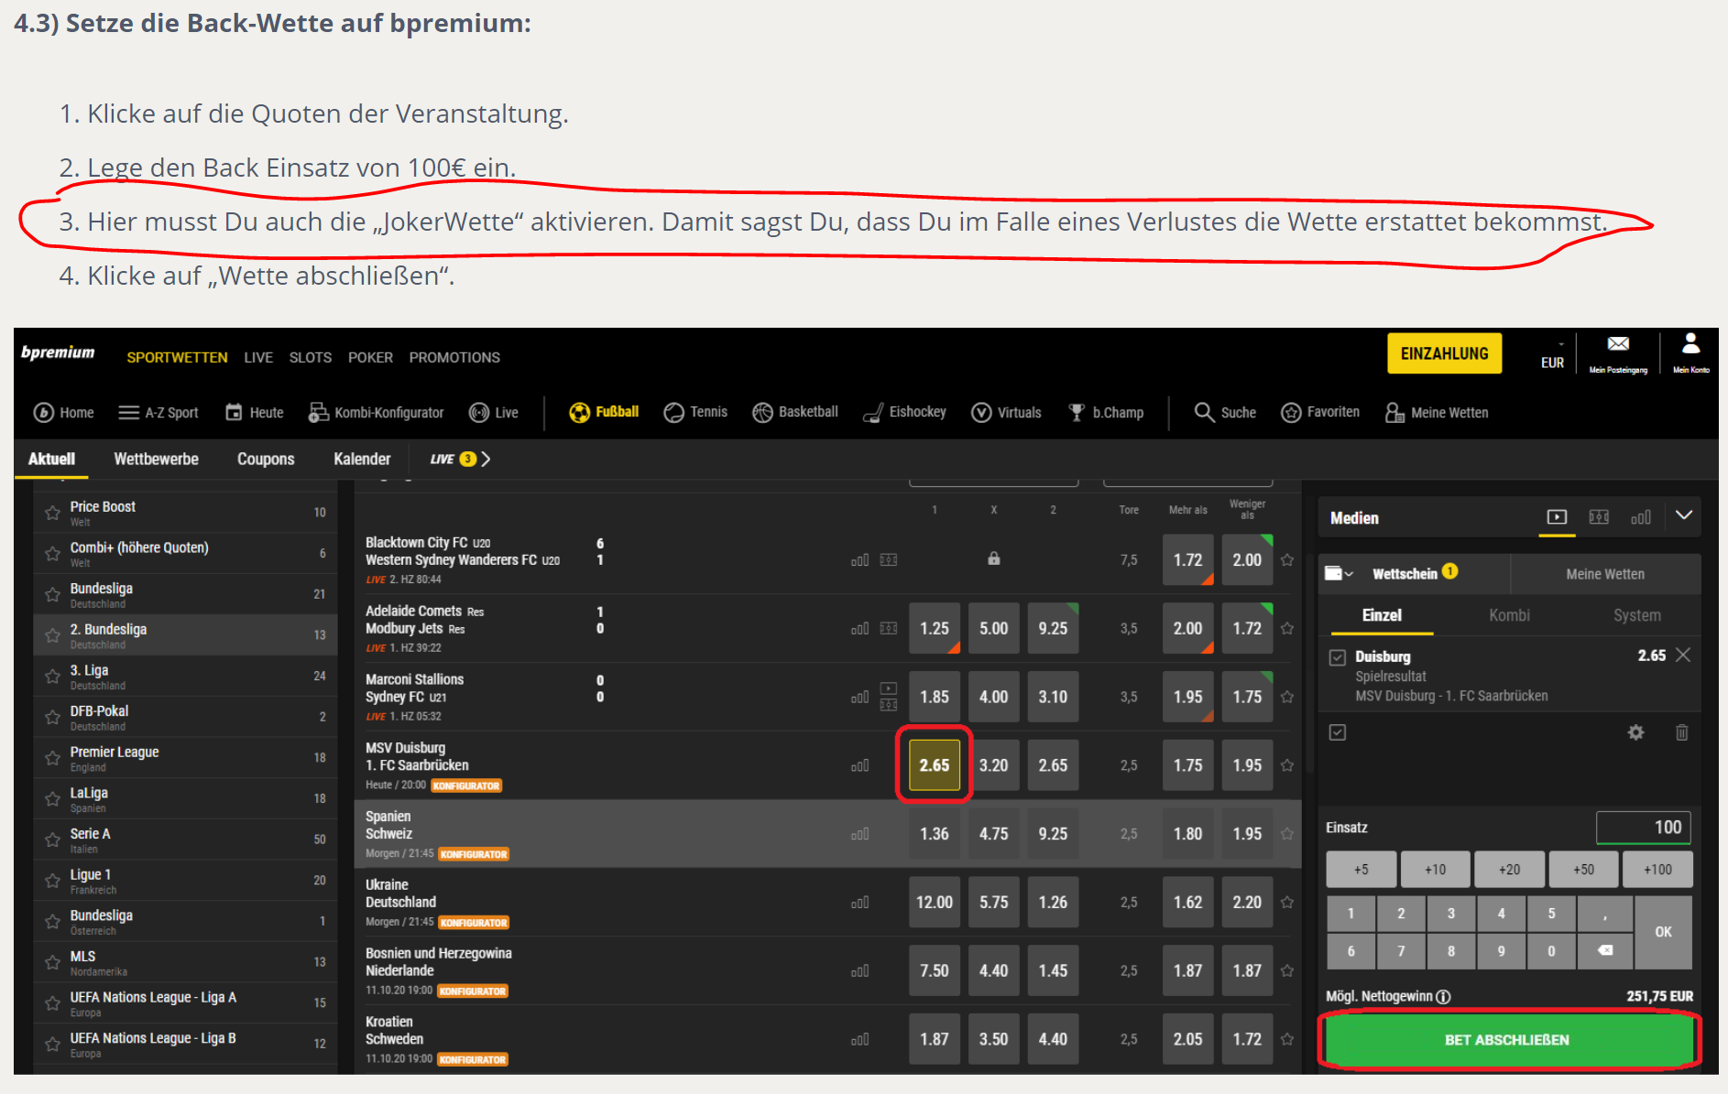This screenshot has width=1728, height=1094.
Task: Open Virtuals sports
Action: (1006, 413)
